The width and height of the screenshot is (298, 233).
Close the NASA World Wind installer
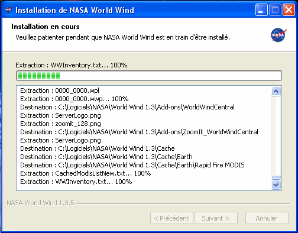pyautogui.click(x=289, y=10)
